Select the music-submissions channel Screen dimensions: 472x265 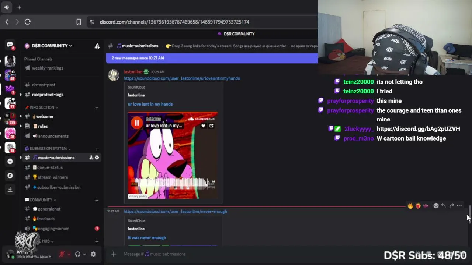coord(55,158)
